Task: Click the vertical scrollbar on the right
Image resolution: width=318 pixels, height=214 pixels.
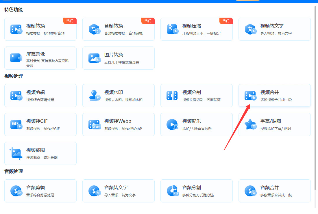Action: pyautogui.click(x=315, y=98)
